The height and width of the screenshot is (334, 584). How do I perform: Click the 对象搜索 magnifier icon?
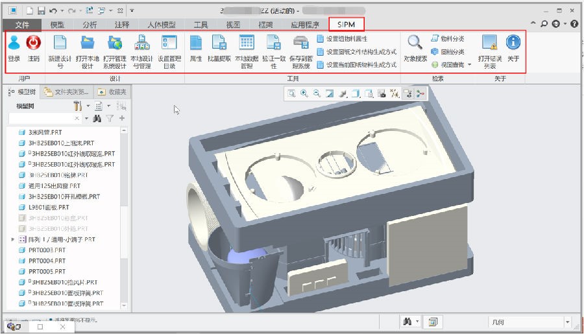coord(415,43)
